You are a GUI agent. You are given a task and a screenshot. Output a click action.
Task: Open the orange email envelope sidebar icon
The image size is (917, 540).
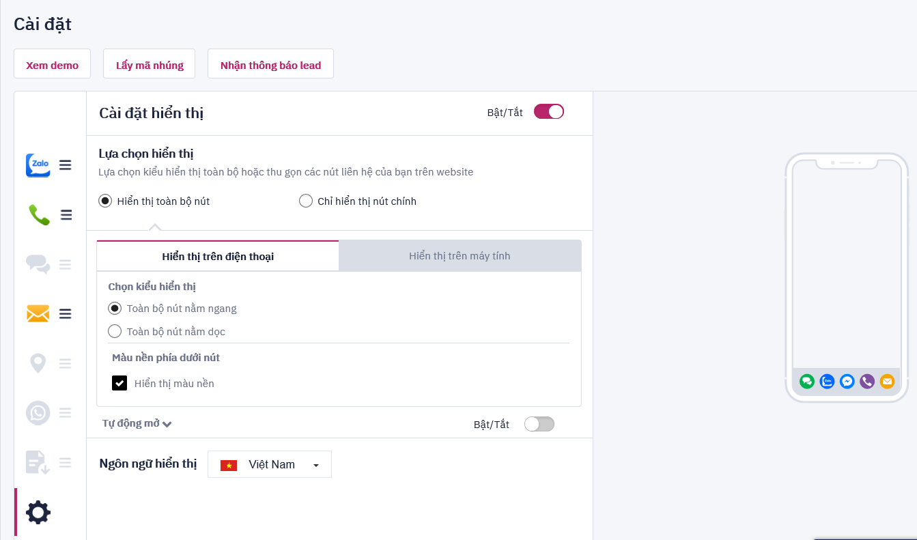pyautogui.click(x=38, y=314)
